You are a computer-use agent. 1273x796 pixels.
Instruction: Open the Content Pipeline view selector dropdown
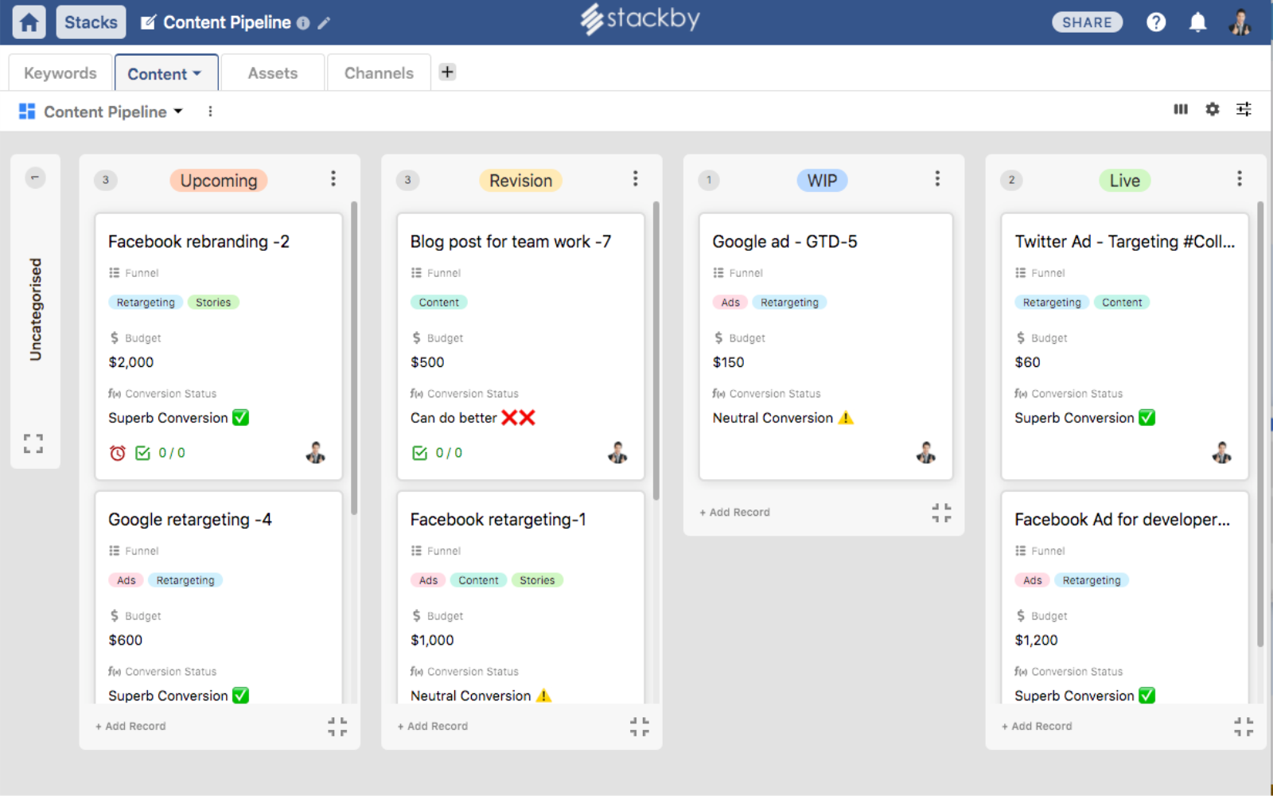pyautogui.click(x=178, y=111)
